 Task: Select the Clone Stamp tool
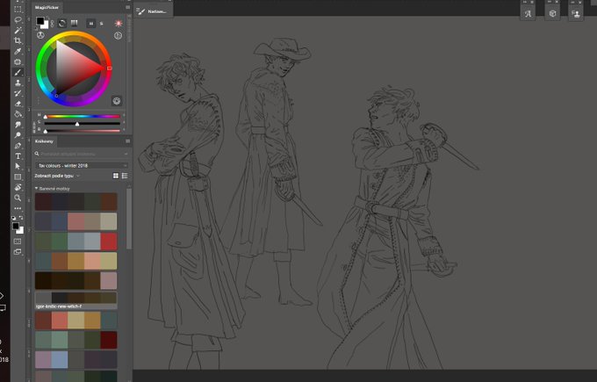click(x=18, y=83)
